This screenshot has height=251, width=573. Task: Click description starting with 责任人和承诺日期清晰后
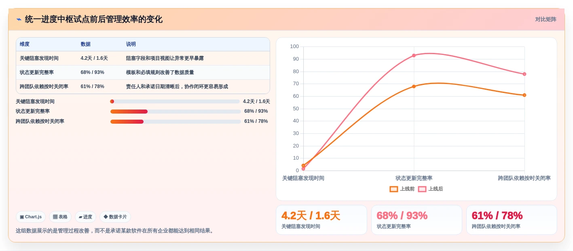click(x=177, y=86)
